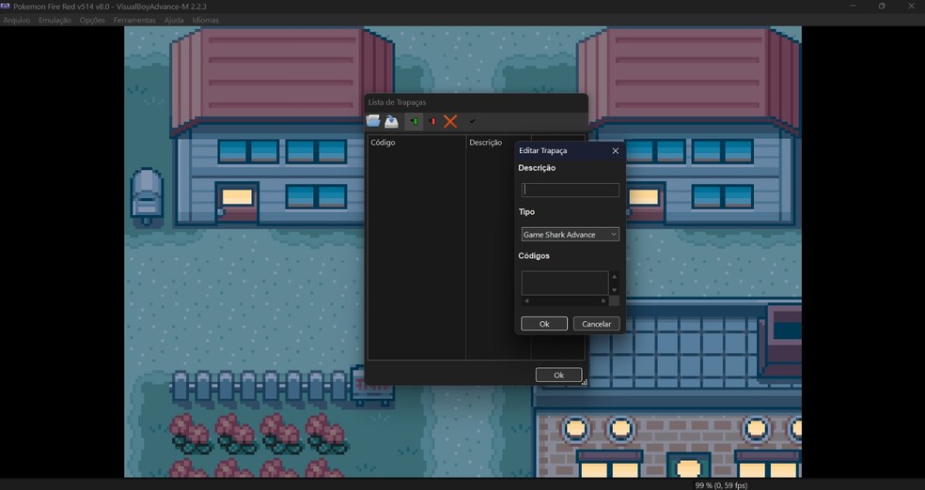
Task: Click the Códigos scroll right arrow
Action: click(x=603, y=301)
